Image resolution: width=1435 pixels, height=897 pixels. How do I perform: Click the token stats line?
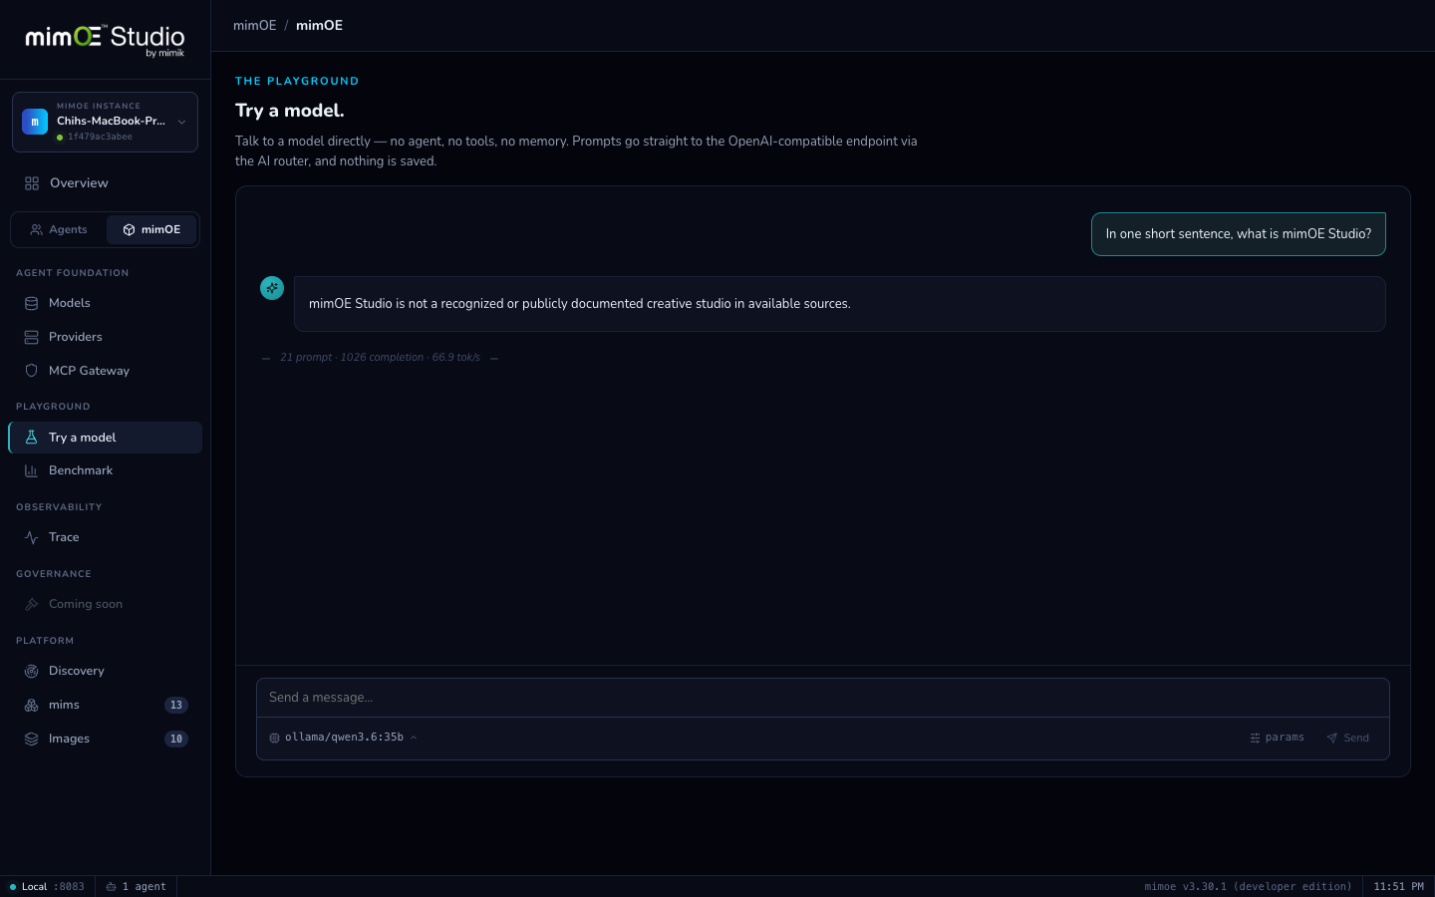click(x=380, y=357)
